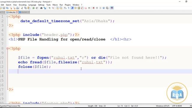Click Windows (CR LF) in the status bar
This screenshot has height=108, width=192.
pyautogui.click(x=163, y=106)
